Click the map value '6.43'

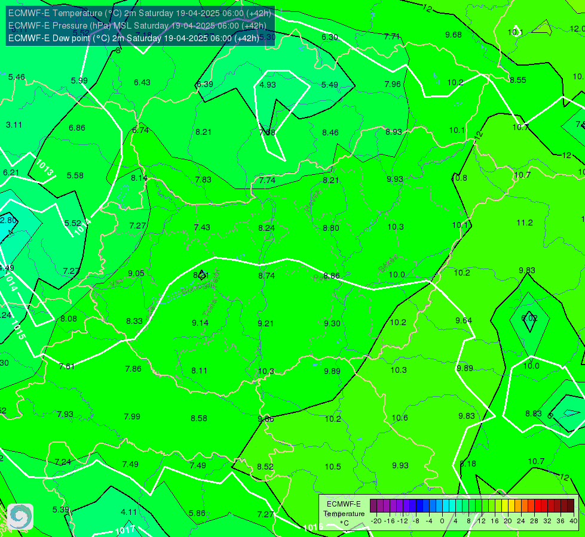point(142,82)
